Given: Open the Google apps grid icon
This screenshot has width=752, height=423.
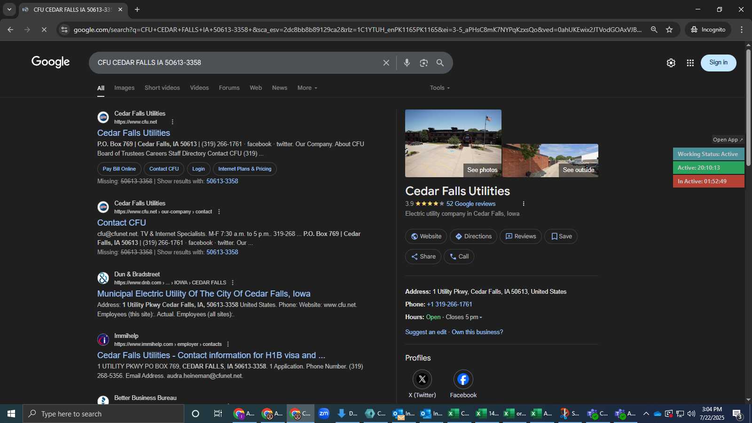Looking at the screenshot, I should pos(690,63).
